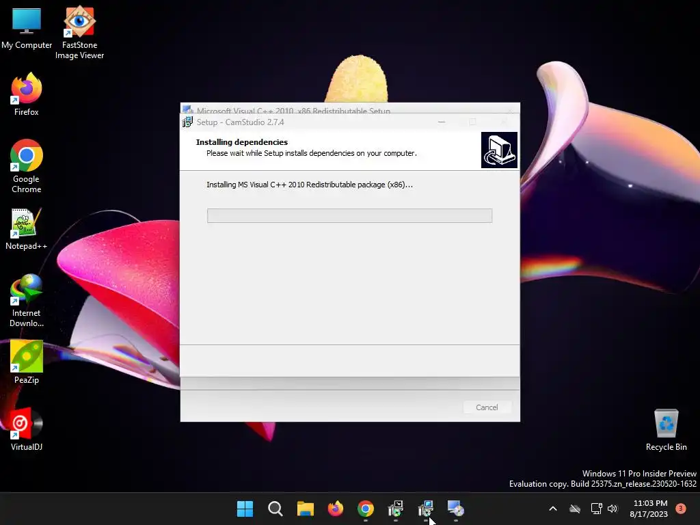Open taskbar Search magnifier
The width and height of the screenshot is (700, 525).
click(275, 509)
